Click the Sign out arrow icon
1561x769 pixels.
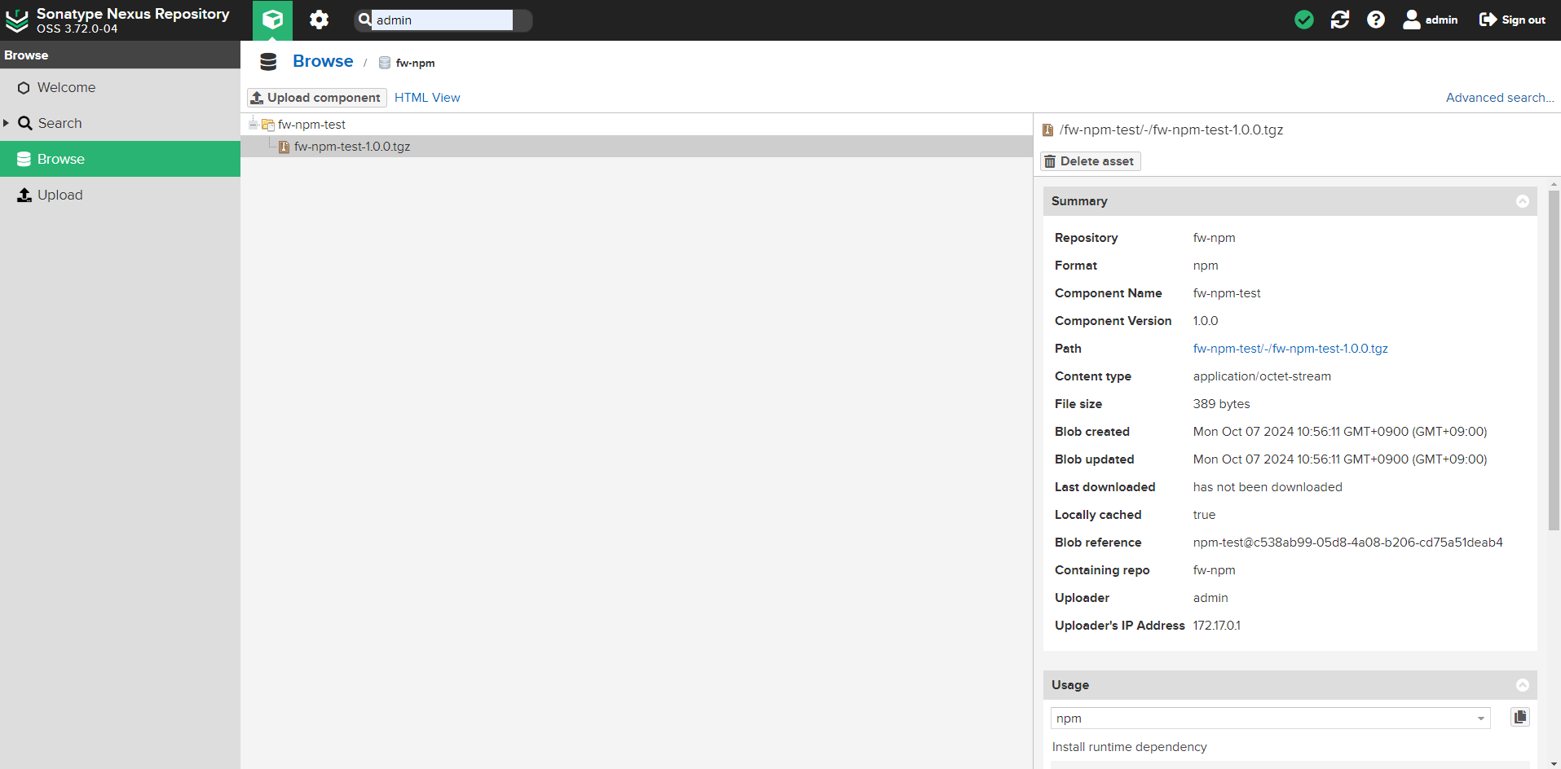[x=1488, y=20]
